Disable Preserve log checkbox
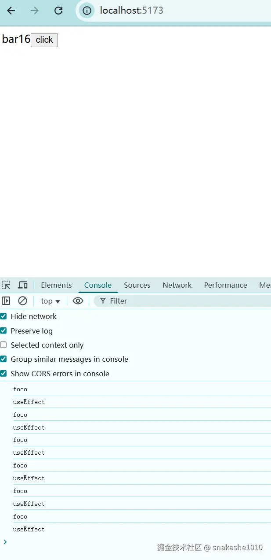 tap(4, 331)
